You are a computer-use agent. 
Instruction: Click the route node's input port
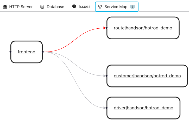pos(106,28)
